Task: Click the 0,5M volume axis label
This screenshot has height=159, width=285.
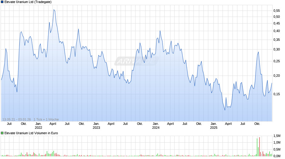Action: tap(277, 149)
